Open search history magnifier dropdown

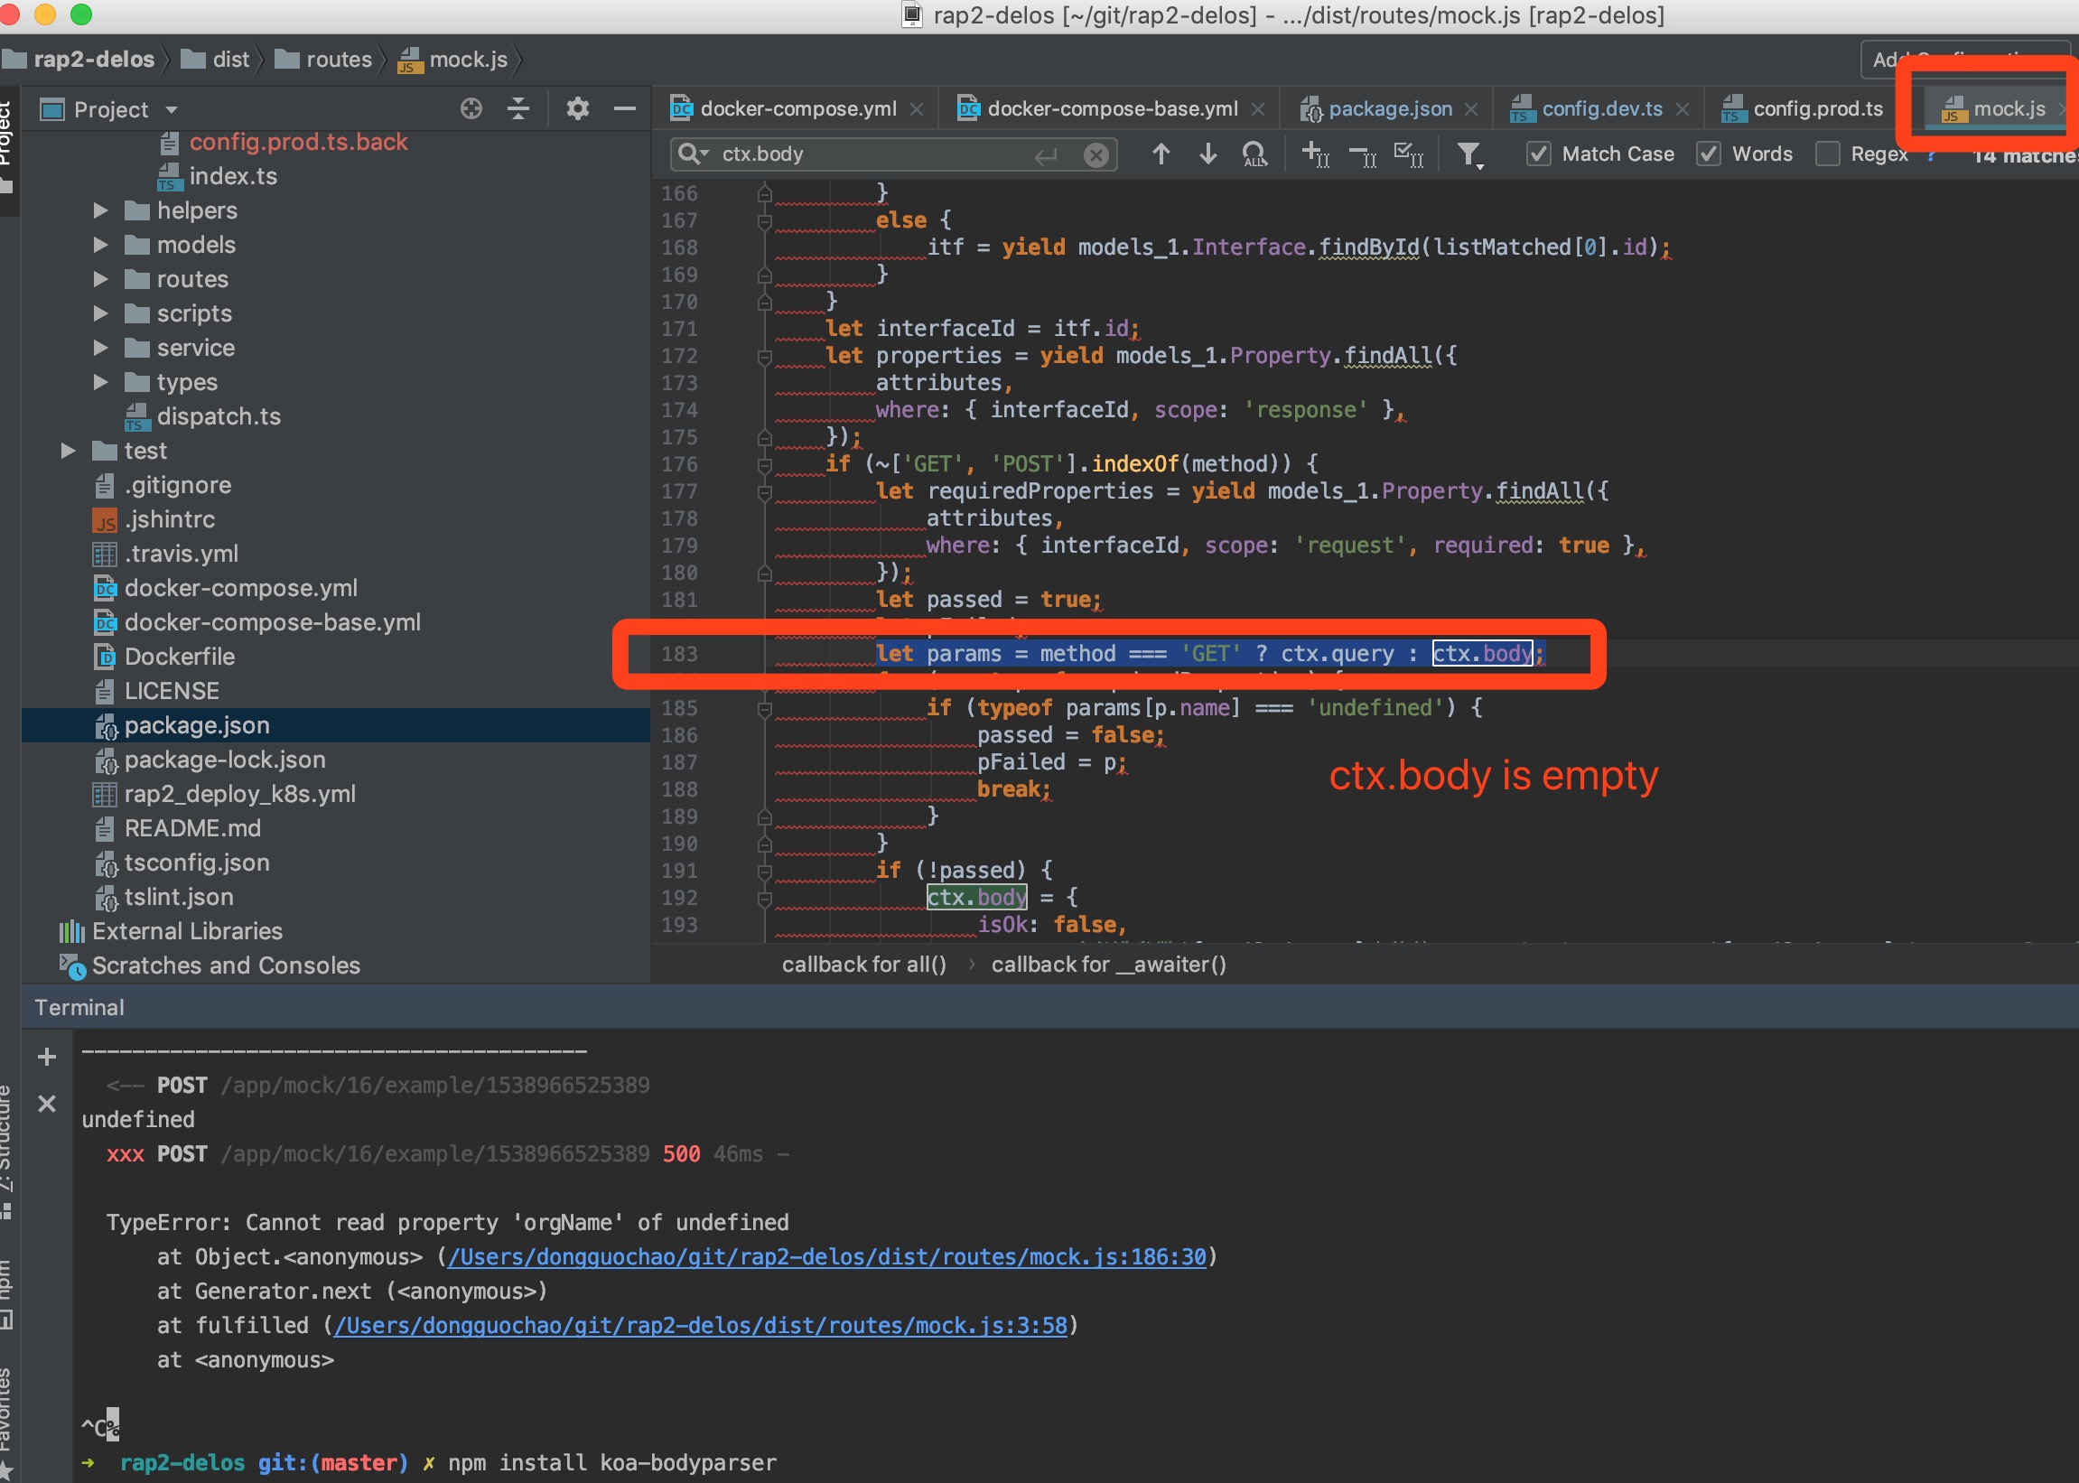pyautogui.click(x=694, y=154)
